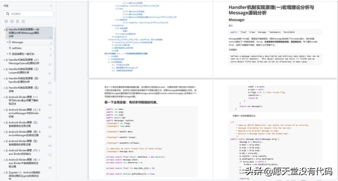Open the 发送消息的一些方法 bookmark
The image size is (338, 181).
[23, 54]
